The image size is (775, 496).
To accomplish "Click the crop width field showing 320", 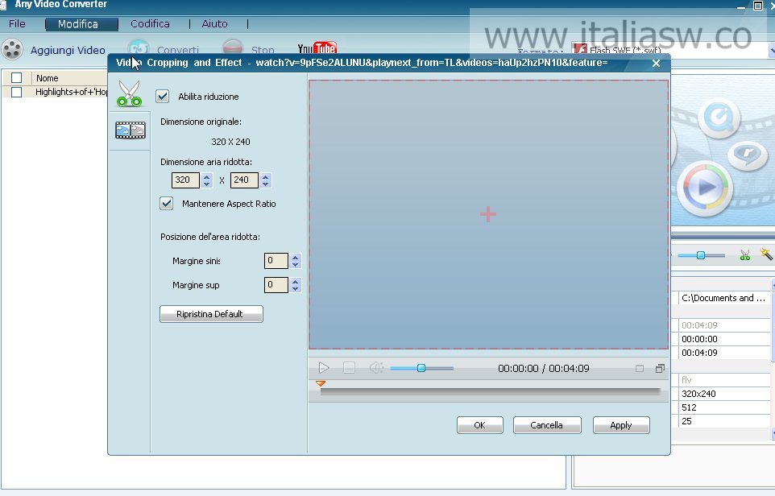I will [x=185, y=180].
